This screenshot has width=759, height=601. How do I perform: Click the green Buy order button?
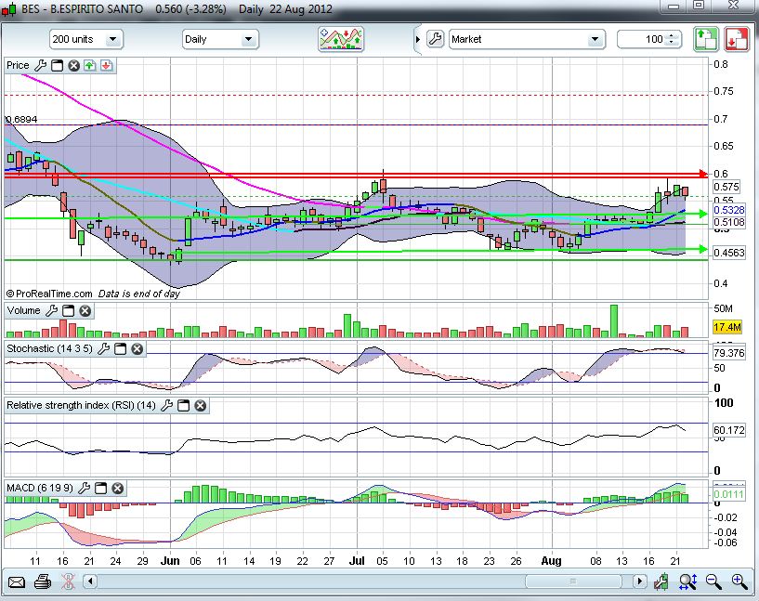tap(706, 39)
